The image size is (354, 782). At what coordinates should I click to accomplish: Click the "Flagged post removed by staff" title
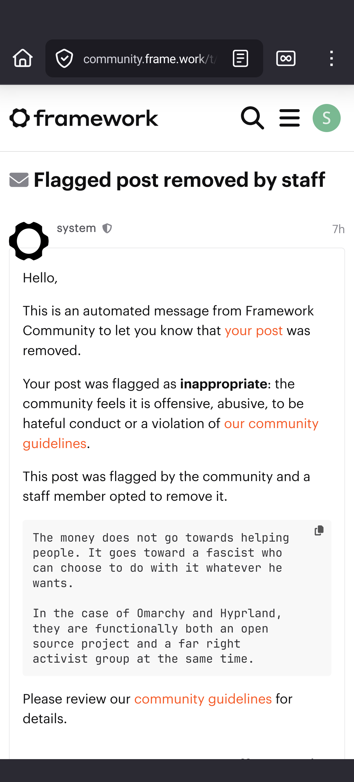click(179, 180)
